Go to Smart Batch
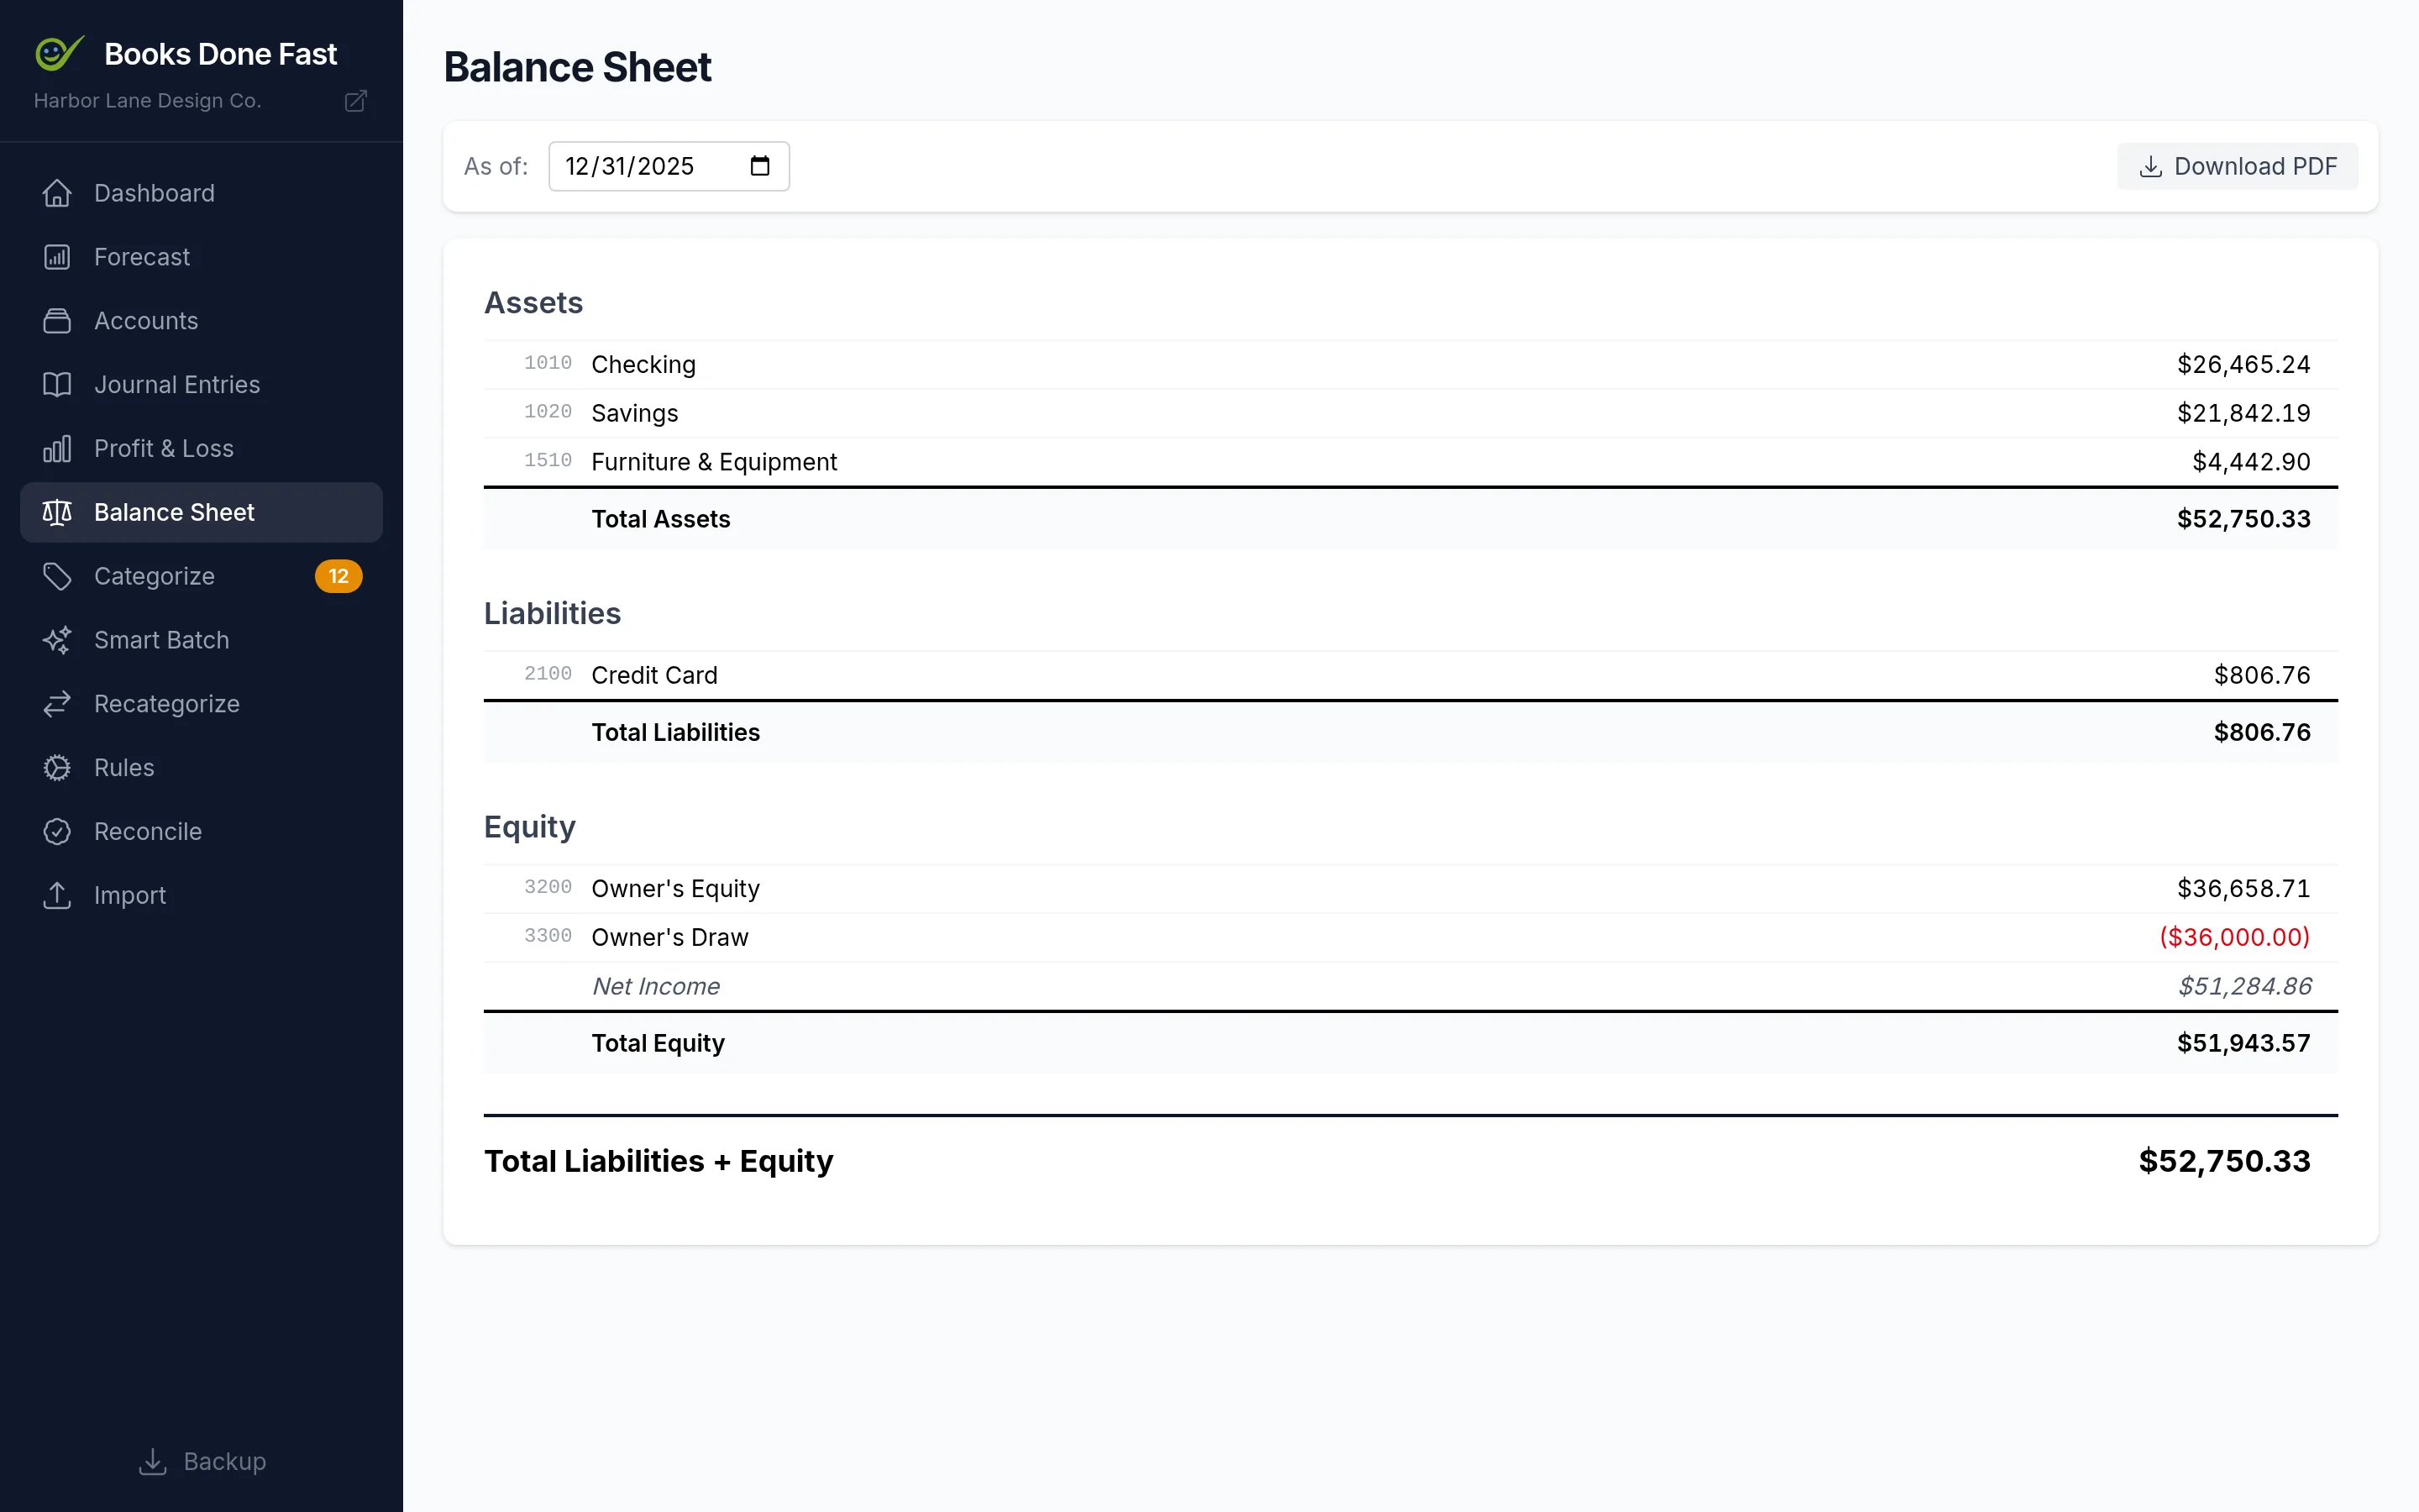 (201, 641)
